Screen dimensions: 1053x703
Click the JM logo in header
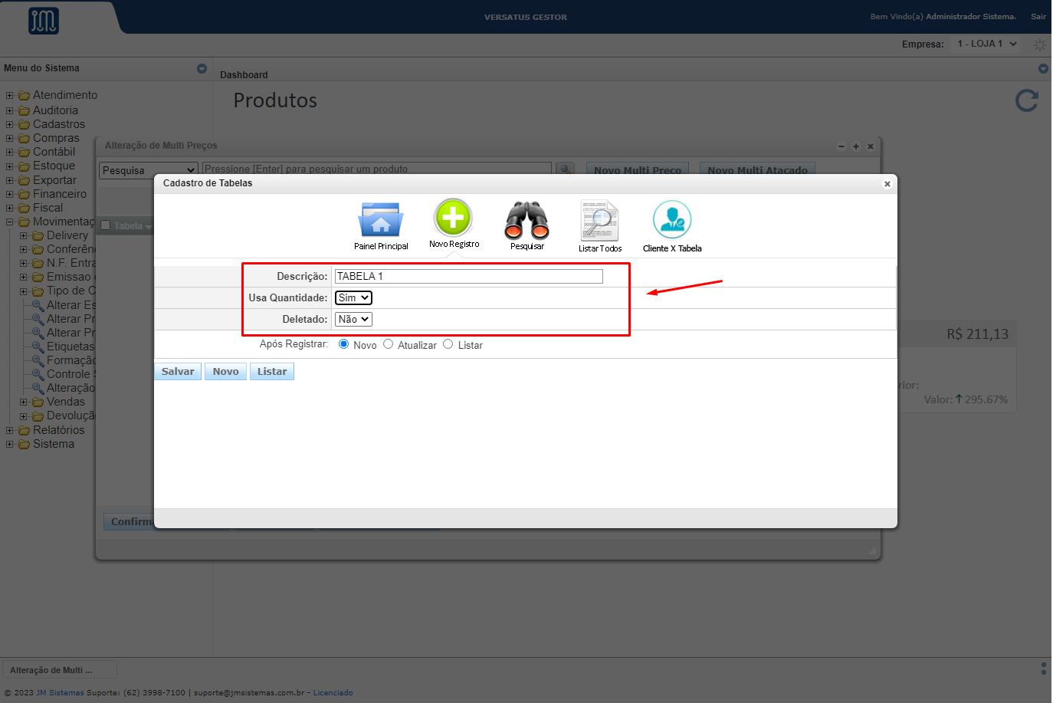pos(44,21)
